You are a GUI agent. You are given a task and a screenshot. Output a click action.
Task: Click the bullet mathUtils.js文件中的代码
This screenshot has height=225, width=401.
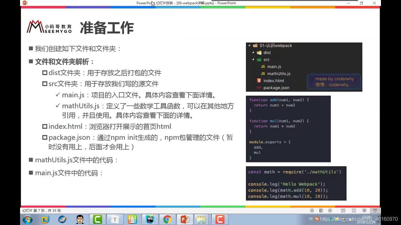[77, 160]
